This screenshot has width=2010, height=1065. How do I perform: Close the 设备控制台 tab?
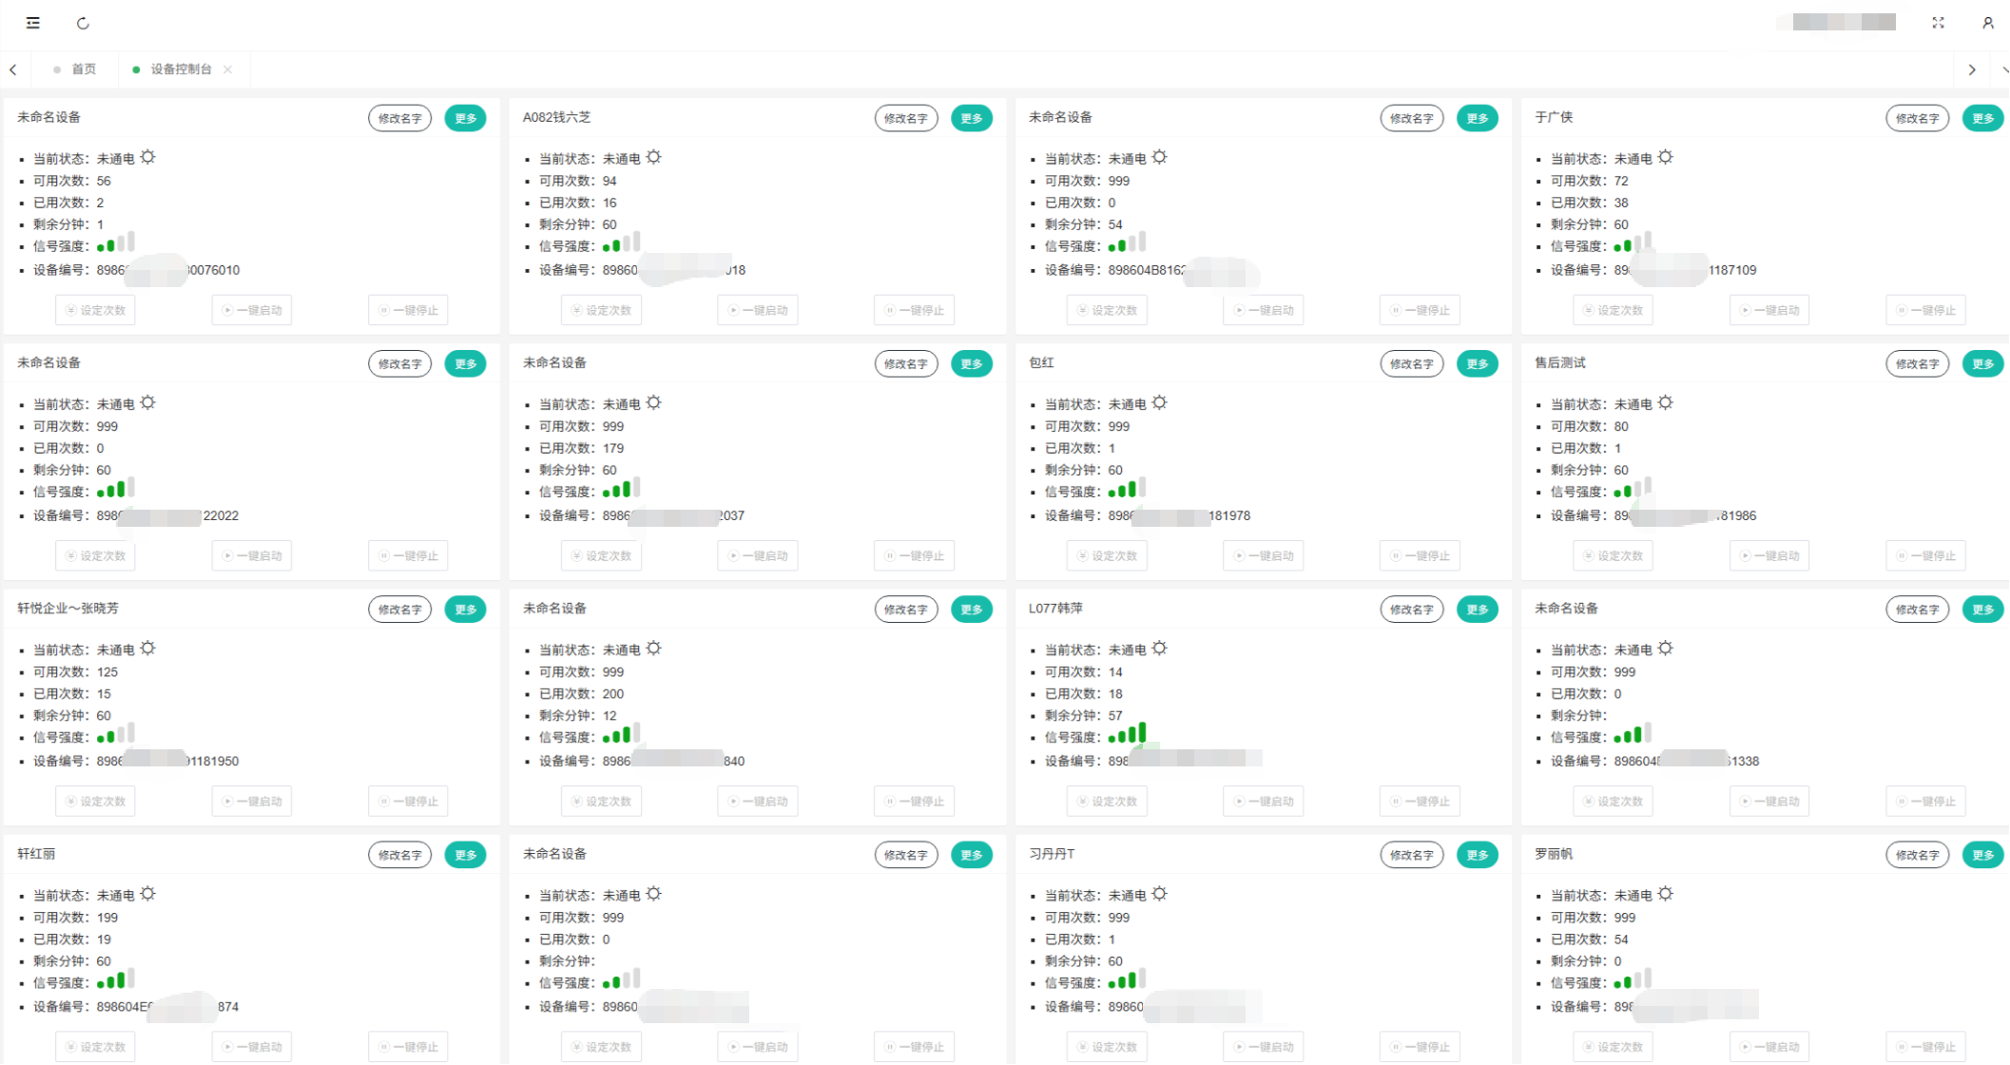pos(228,69)
